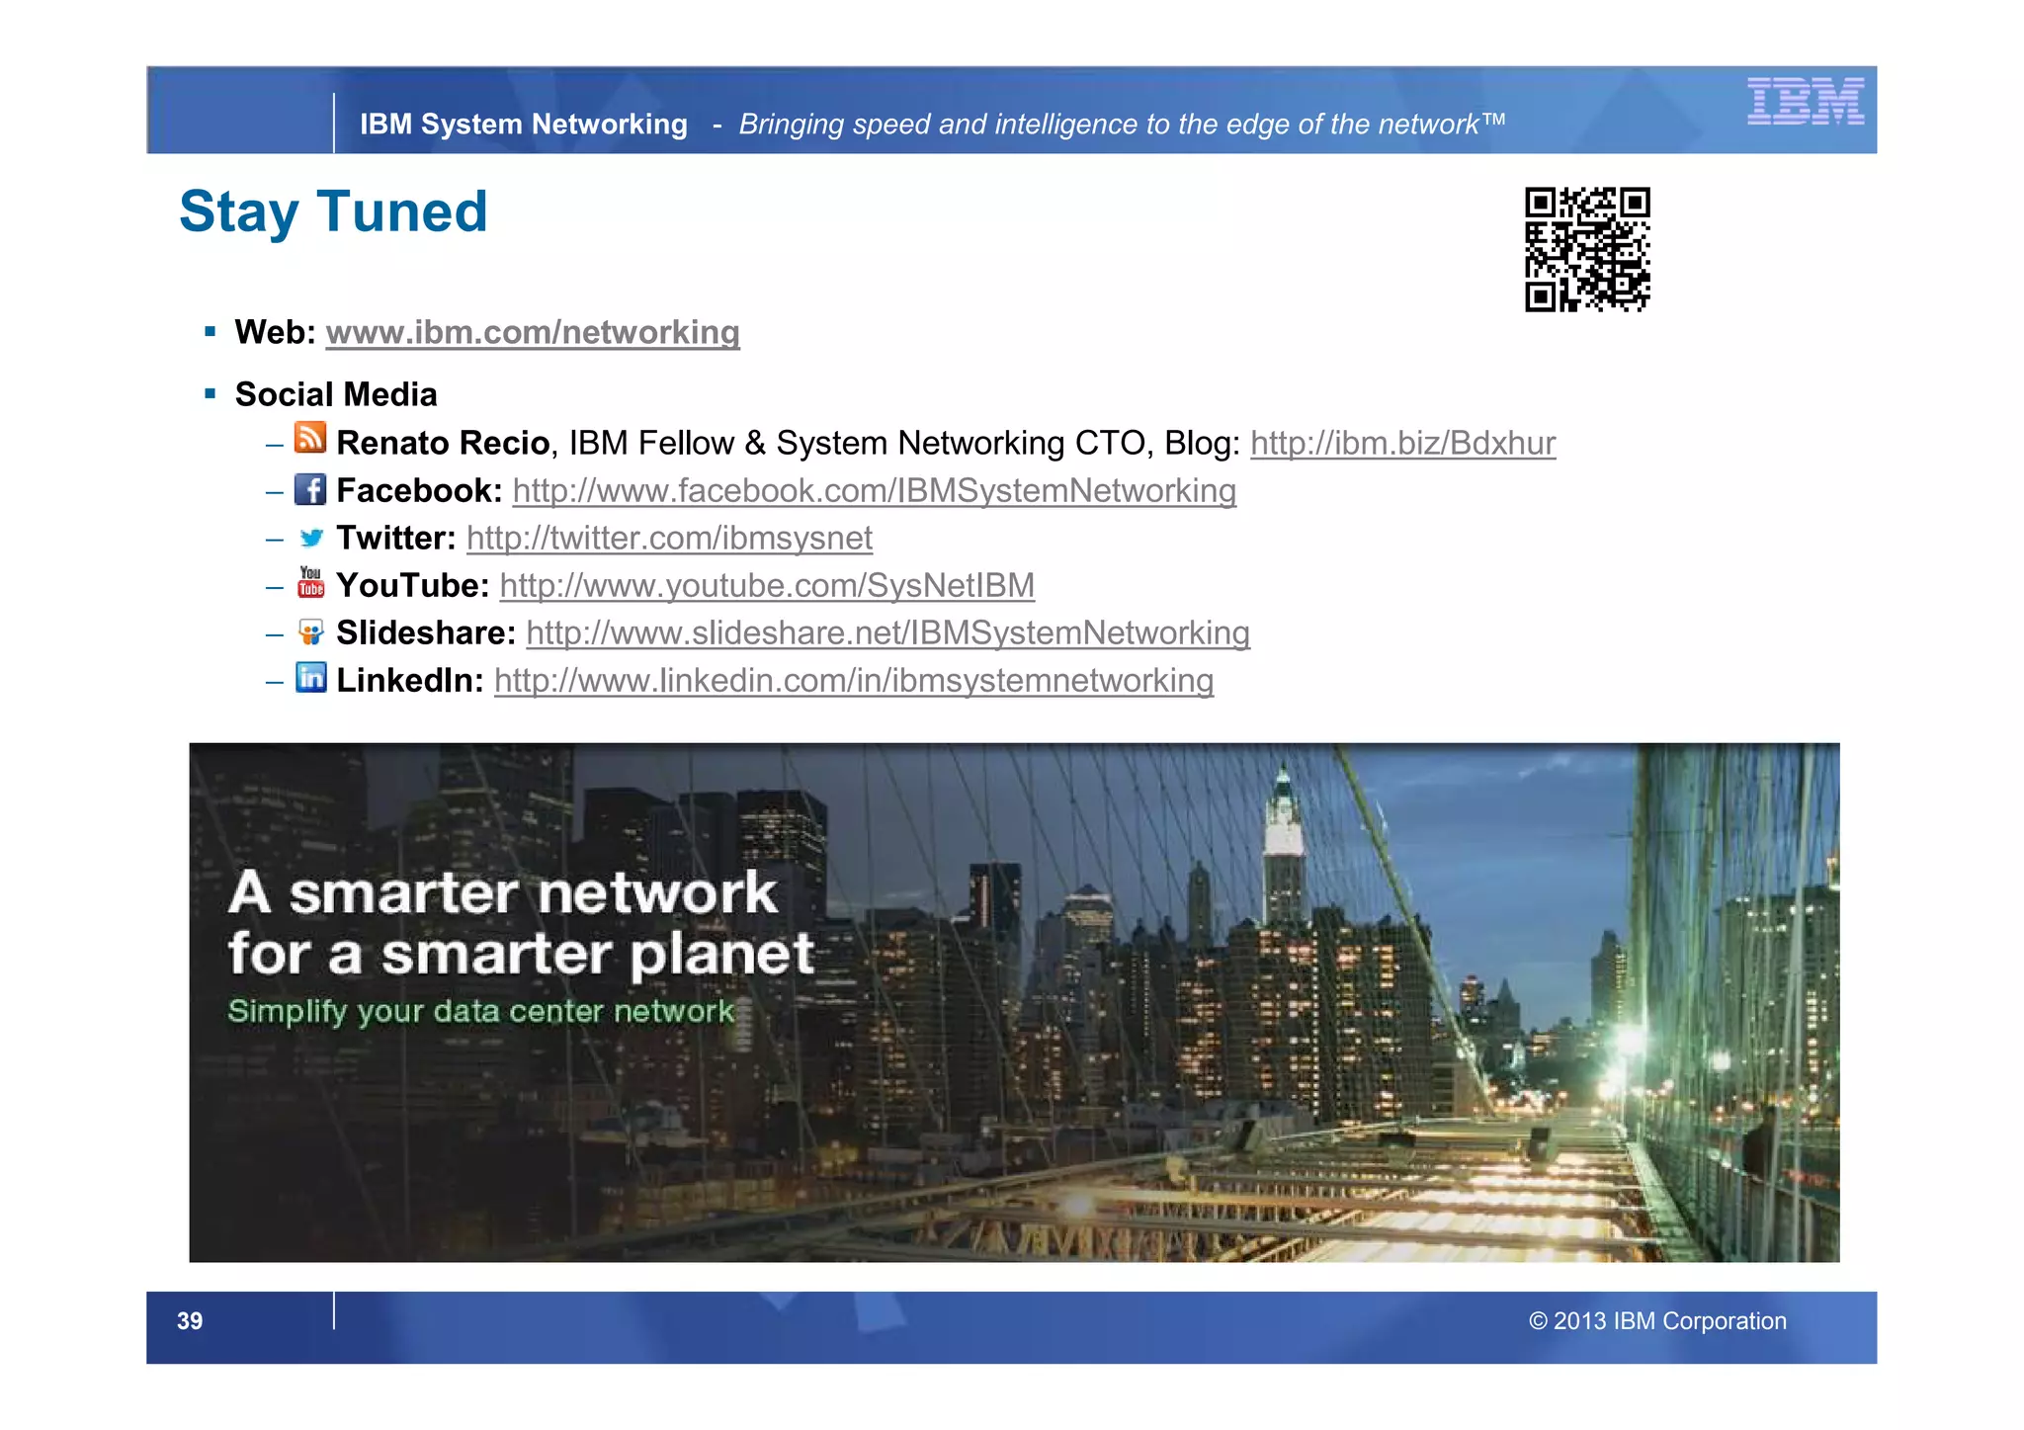Open the twitter.com/ibmsysnet link
2024x1430 pixels.
point(669,538)
